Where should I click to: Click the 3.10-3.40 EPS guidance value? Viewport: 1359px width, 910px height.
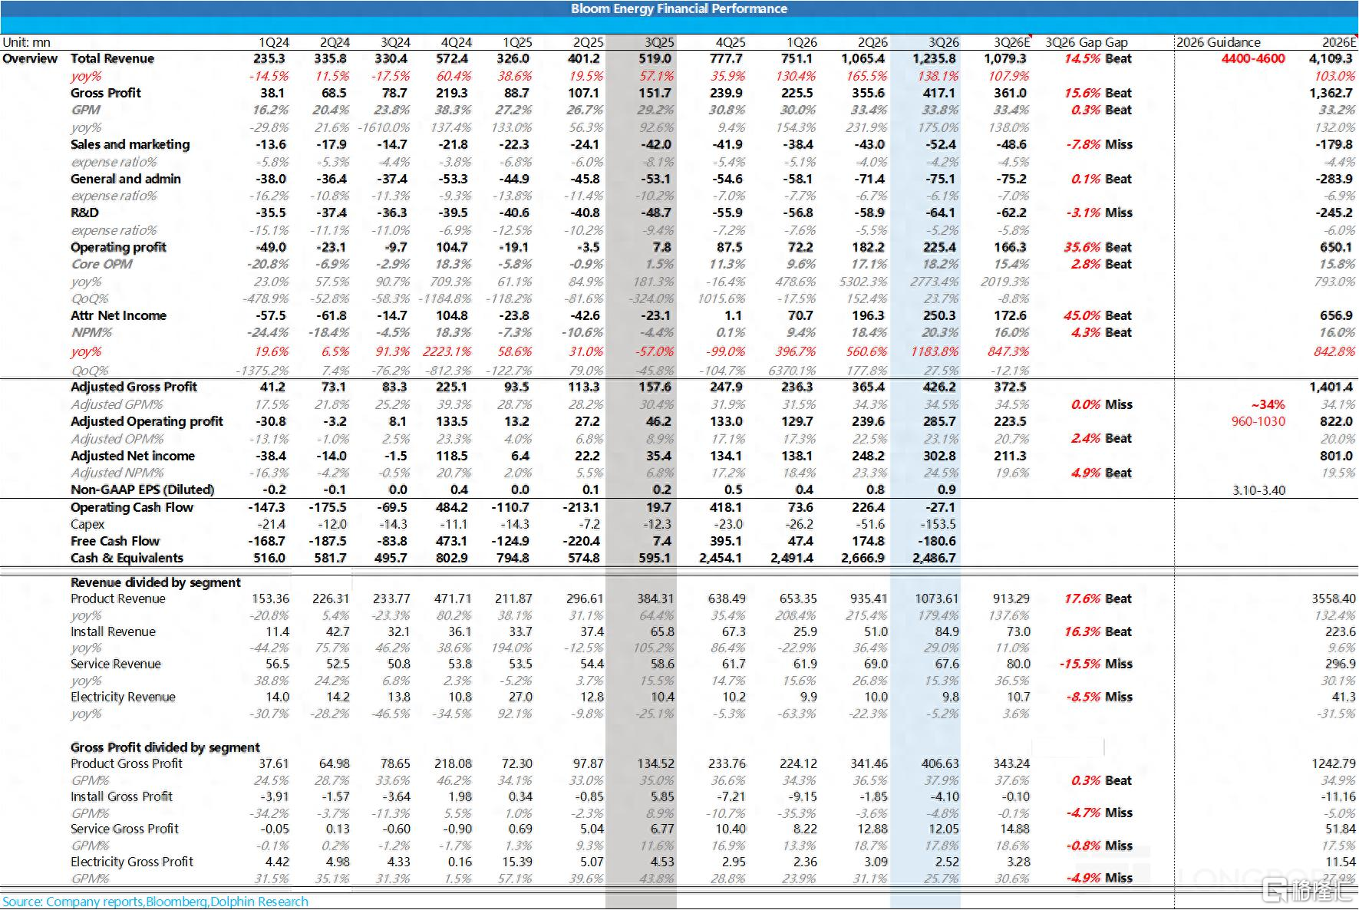coord(1259,490)
